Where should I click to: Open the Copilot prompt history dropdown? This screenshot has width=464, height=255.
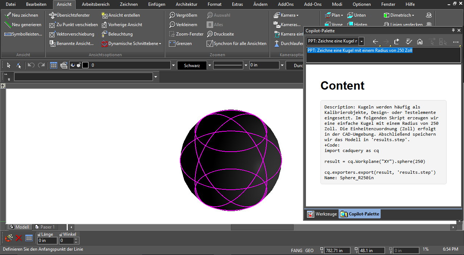click(x=361, y=41)
